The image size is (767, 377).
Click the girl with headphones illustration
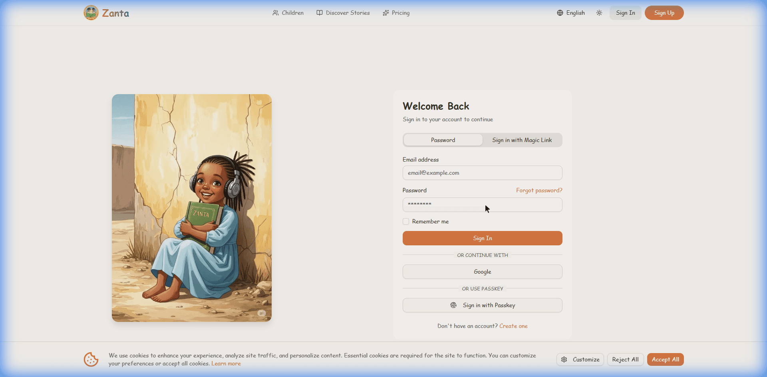[x=192, y=208]
